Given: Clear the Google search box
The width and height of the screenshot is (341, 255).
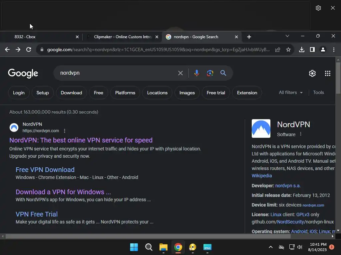Looking at the screenshot, I should click(180, 73).
